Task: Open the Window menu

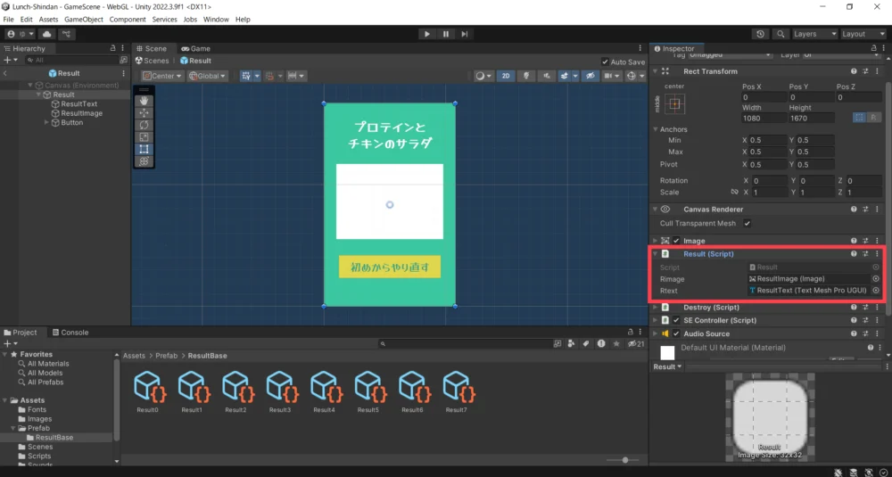Action: point(216,20)
